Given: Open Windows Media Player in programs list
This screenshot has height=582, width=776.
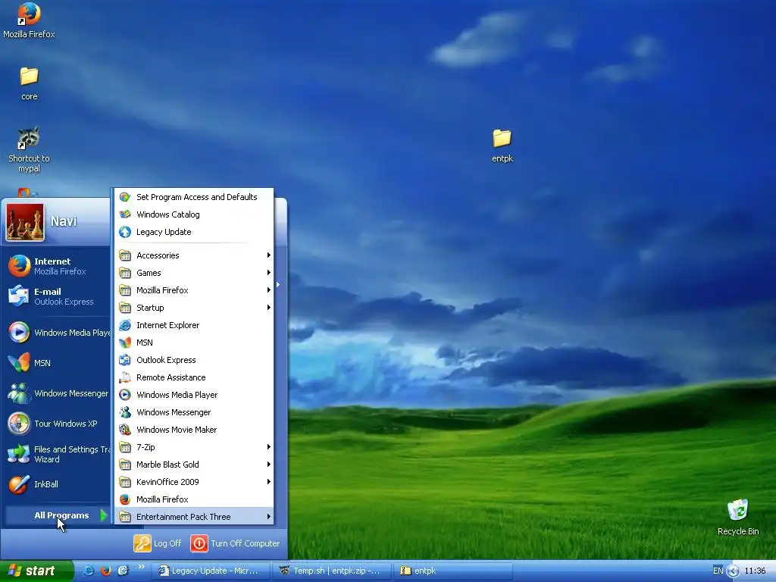Looking at the screenshot, I should (x=194, y=394).
